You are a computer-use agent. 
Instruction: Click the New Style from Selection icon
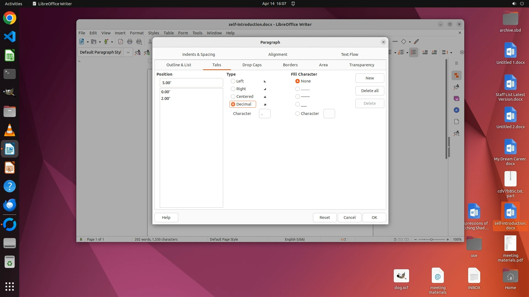click(147, 52)
